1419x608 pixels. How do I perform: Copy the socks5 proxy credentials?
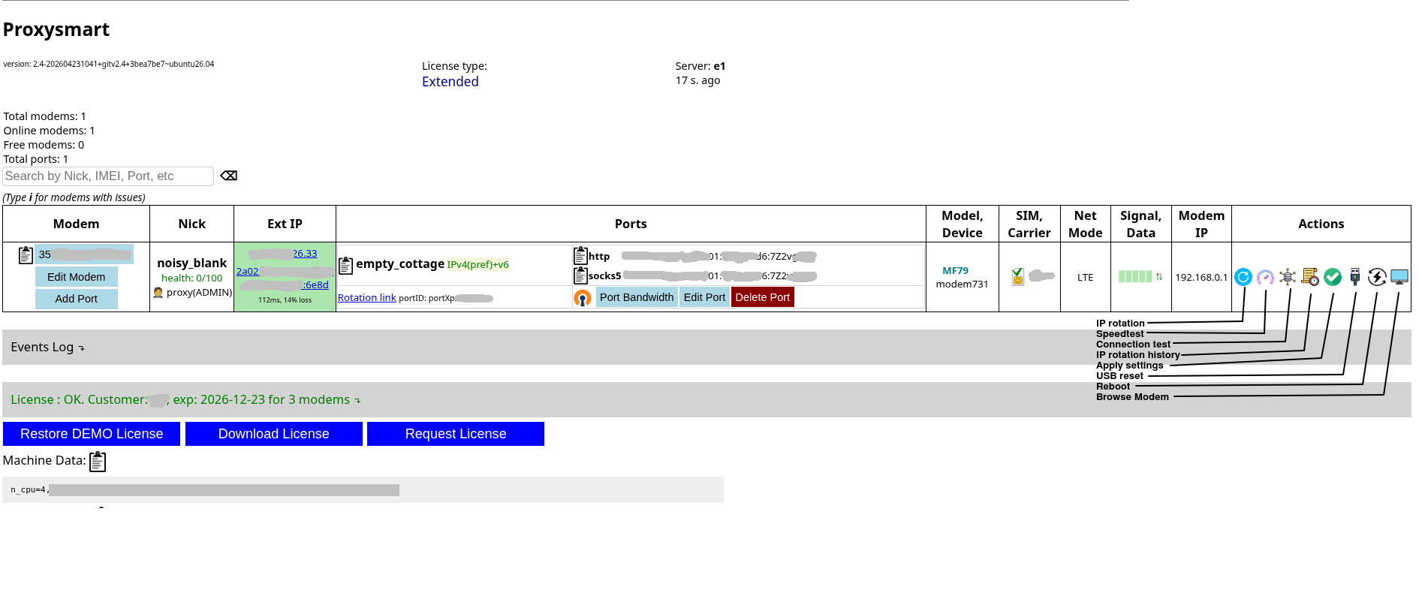(x=580, y=275)
